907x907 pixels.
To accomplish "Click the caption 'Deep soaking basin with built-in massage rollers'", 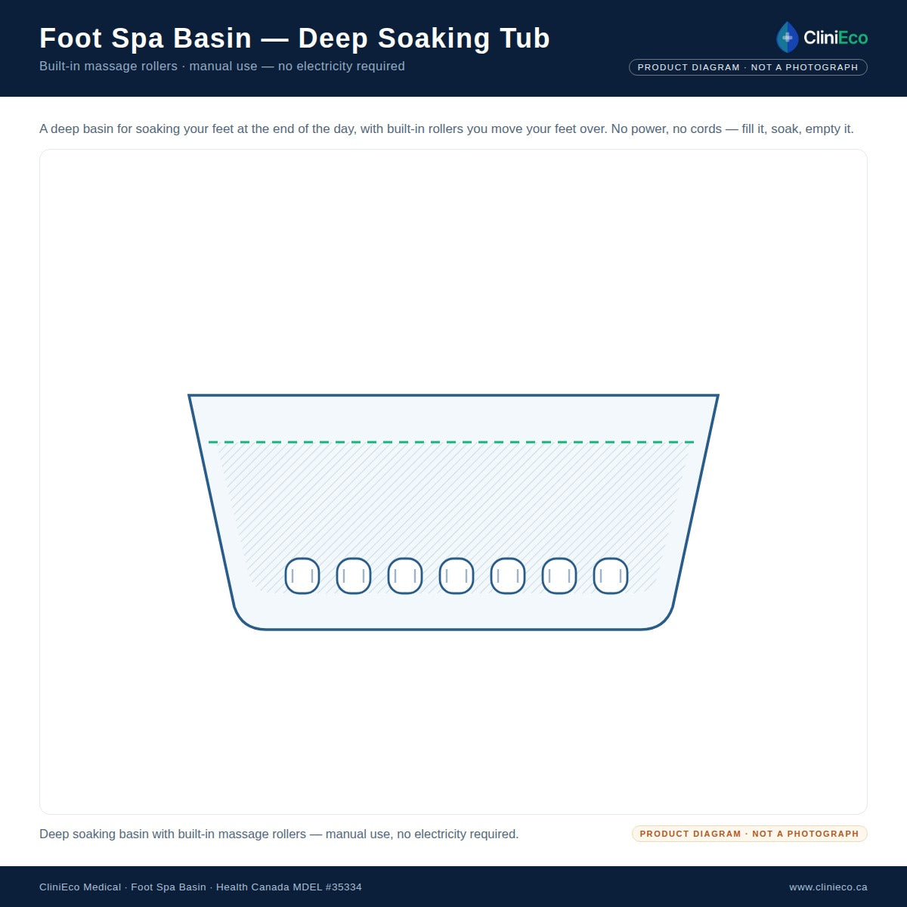I will click(x=172, y=834).
